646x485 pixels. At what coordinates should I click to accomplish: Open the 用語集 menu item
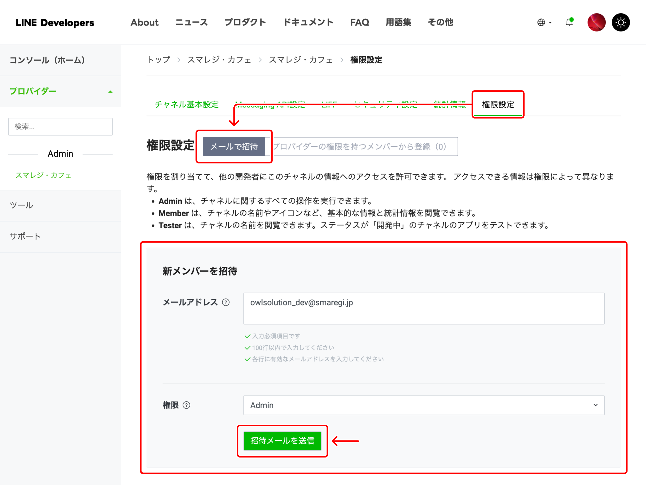398,22
